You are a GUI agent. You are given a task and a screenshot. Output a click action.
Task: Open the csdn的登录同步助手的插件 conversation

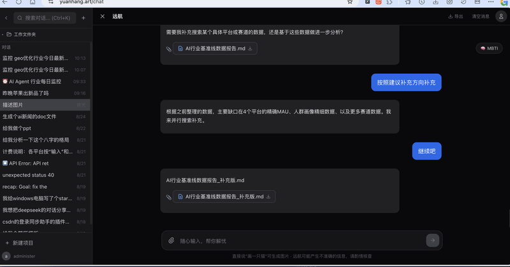(x=45, y=222)
